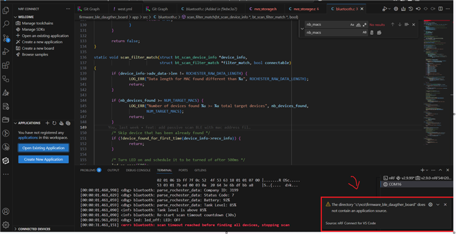The height and width of the screenshot is (234, 456).
Task: Open terminal panel more actions ellipsis
Action: click(x=433, y=170)
